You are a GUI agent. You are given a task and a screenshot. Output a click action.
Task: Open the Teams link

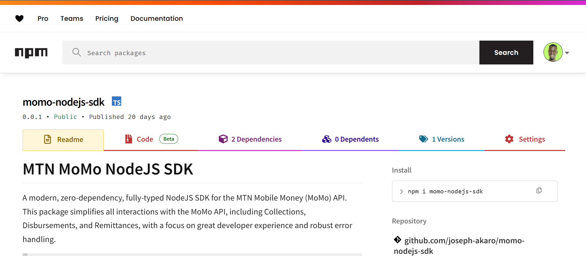(72, 19)
